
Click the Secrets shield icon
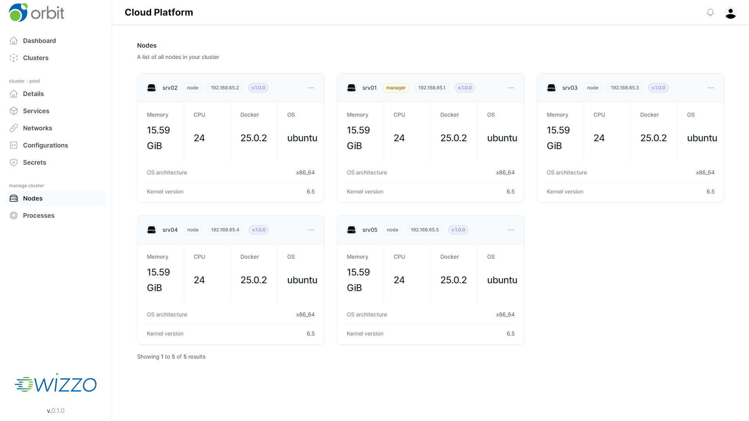click(x=14, y=162)
